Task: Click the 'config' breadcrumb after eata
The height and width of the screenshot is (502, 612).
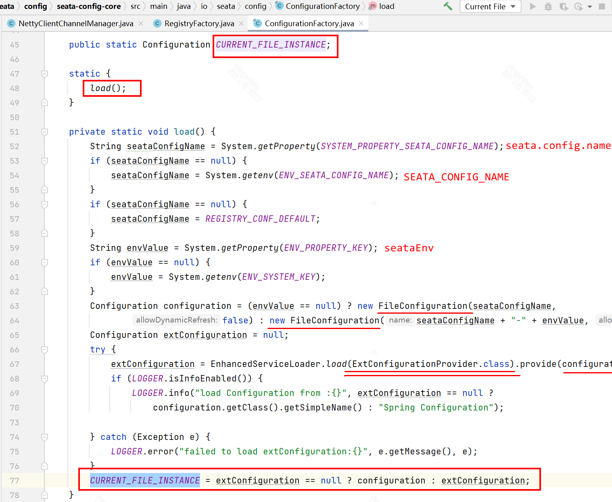Action: pos(36,6)
